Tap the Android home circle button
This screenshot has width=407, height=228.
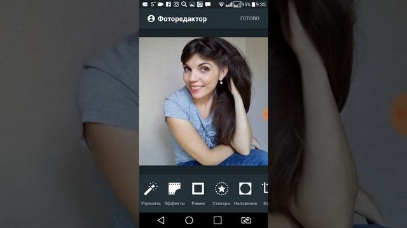pyautogui.click(x=189, y=220)
